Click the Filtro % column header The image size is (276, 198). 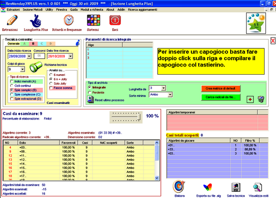(250, 140)
